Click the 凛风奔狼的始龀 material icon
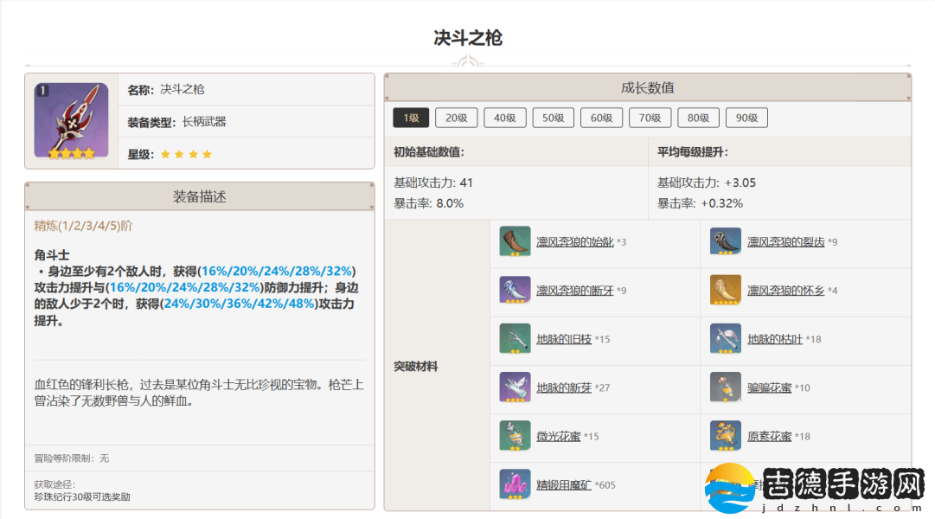 tap(515, 241)
